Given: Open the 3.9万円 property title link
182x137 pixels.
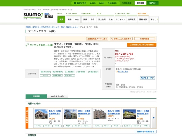Looking at the screenshot, I should (x=84, y=114).
